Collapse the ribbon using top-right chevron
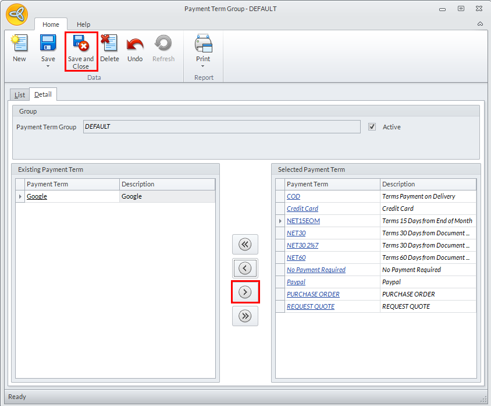This screenshot has width=491, height=406. [480, 24]
